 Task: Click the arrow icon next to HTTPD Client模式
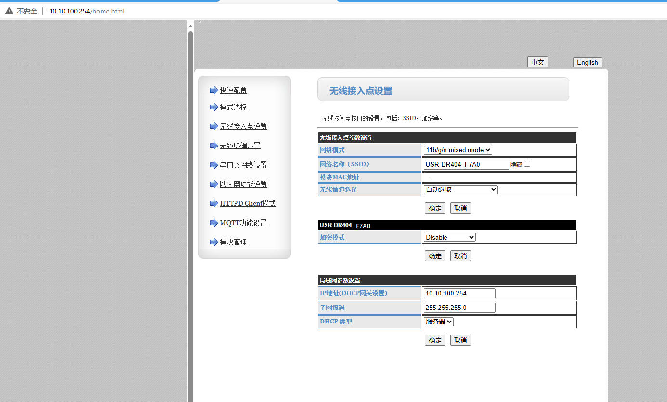tap(214, 203)
